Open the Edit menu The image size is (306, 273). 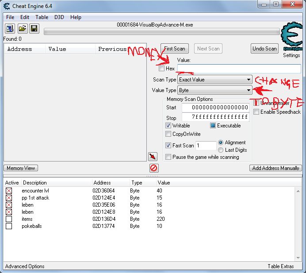25,17
